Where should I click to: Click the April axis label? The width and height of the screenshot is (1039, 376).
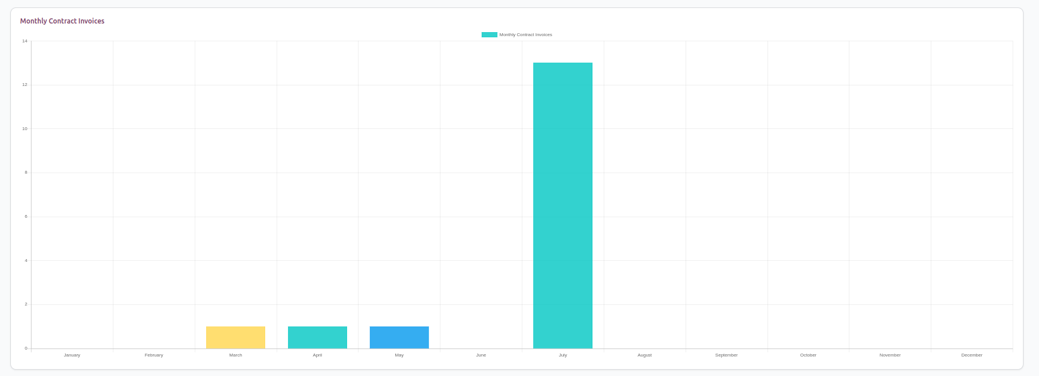pos(317,355)
